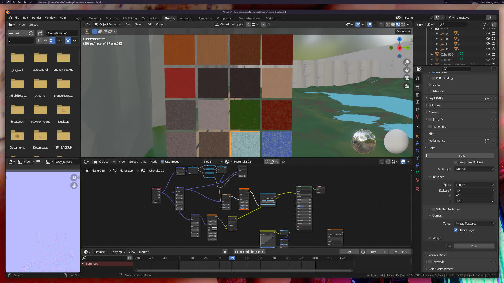Open the Modifiers wrench properties tab
This screenshot has width=504, height=283.
[417, 143]
